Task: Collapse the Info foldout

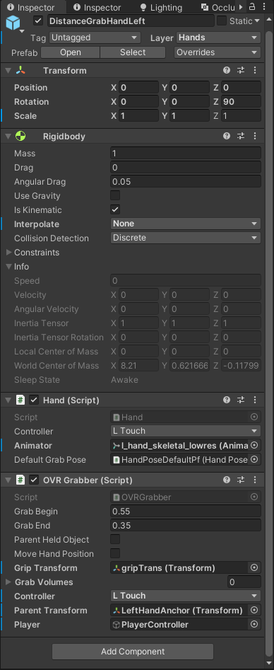Action: [x=9, y=266]
